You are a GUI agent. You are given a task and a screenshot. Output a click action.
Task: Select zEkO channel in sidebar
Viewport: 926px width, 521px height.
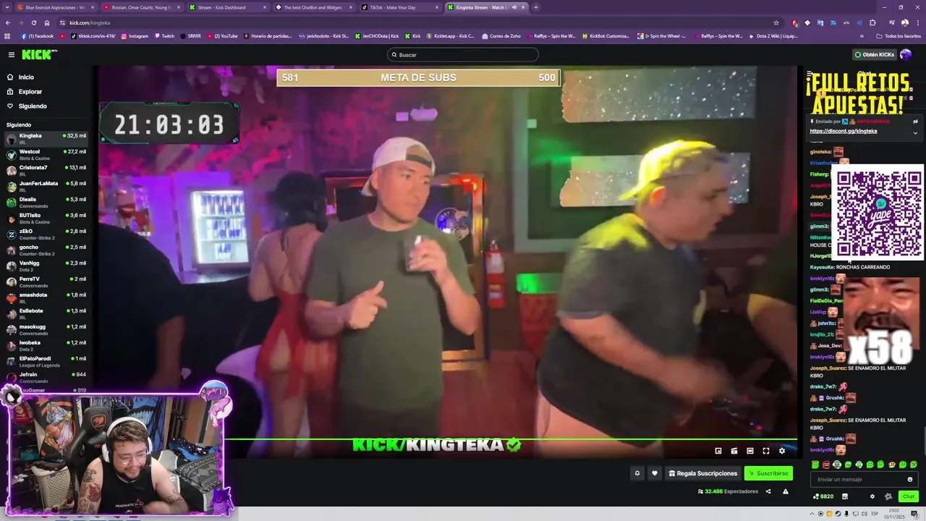click(x=46, y=234)
